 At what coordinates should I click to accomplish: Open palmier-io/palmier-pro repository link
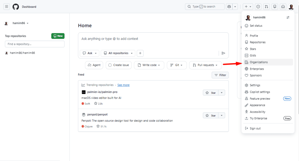point(102,92)
